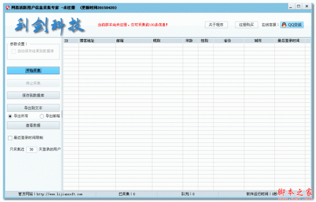Click the 昵称 column header
Image resolution: width=316 pixels, height=202 pixels.
[167, 41]
